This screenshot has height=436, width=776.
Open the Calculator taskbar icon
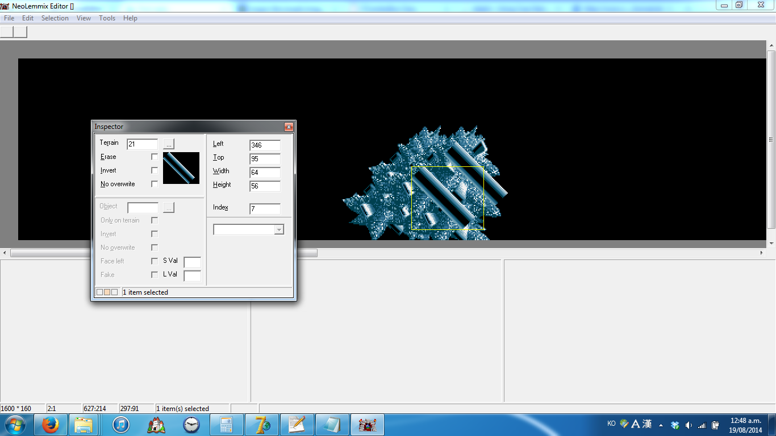(226, 425)
